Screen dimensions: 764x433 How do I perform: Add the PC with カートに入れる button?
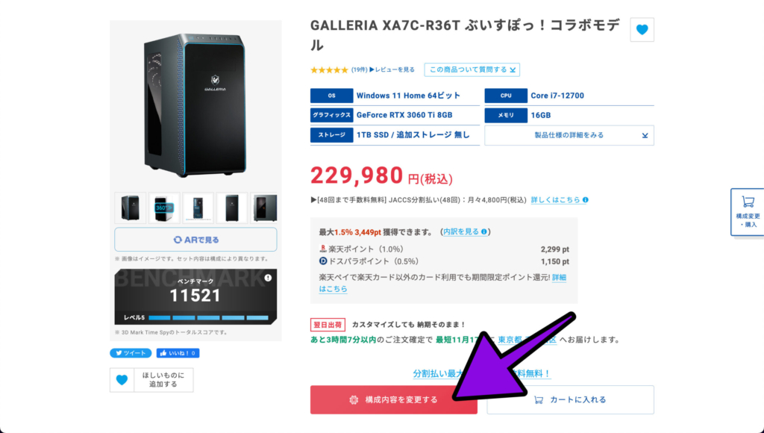point(570,400)
